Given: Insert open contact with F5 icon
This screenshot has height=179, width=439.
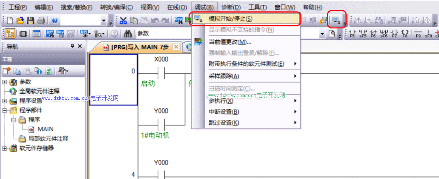Looking at the screenshot, I should point(352,34).
